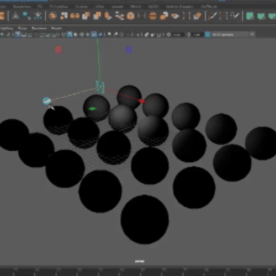This screenshot has height=276, width=276.
Task: Switch to the Rendering shelf tab
Action: 22,7
